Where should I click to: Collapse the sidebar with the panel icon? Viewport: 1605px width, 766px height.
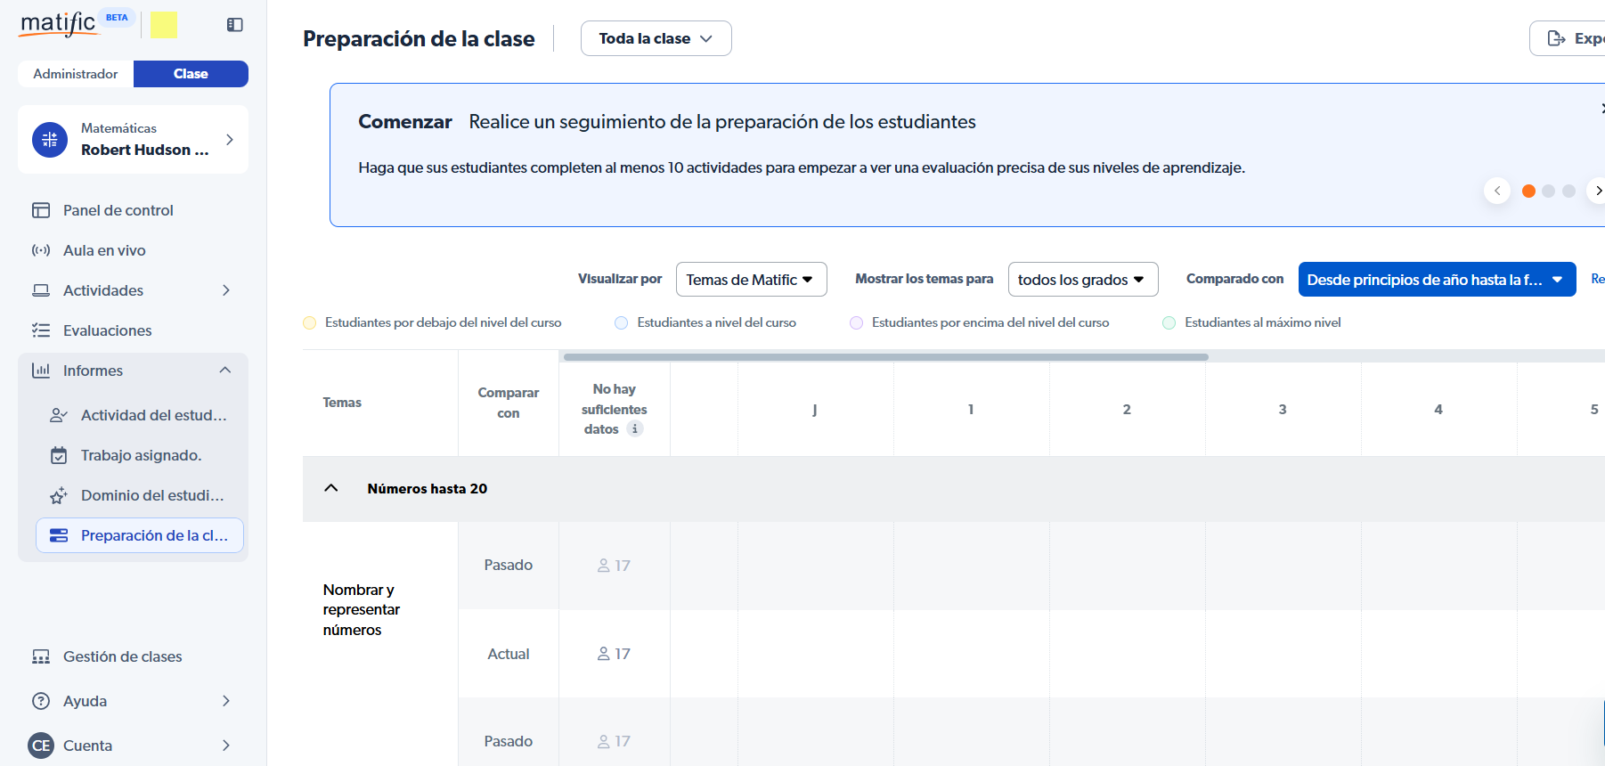click(x=235, y=25)
